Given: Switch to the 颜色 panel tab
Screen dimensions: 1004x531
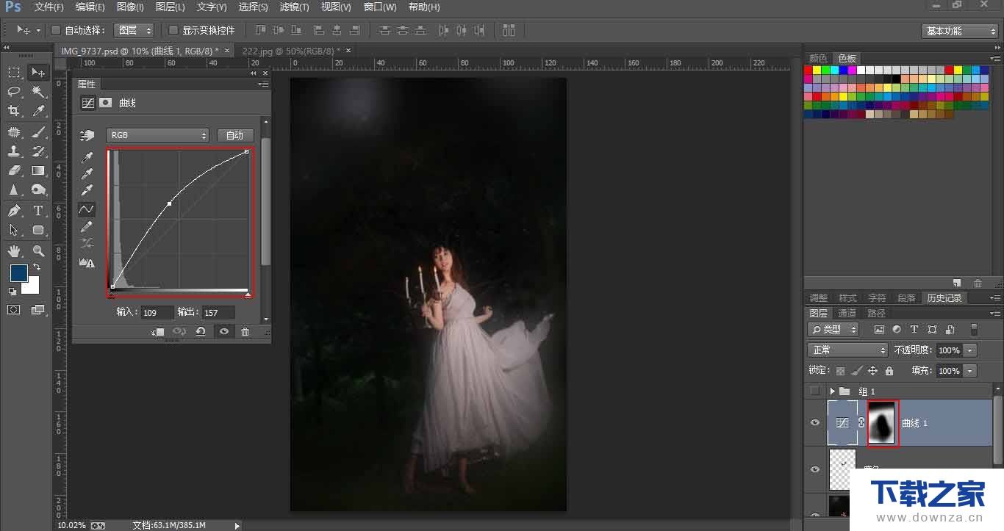Looking at the screenshot, I should pyautogui.click(x=817, y=58).
